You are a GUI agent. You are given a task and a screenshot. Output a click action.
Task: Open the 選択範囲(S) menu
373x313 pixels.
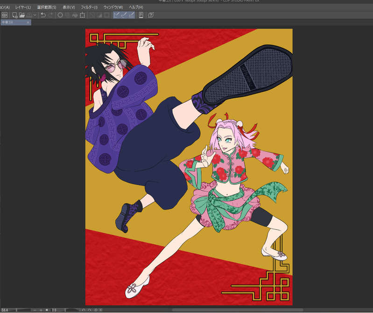[47, 7]
